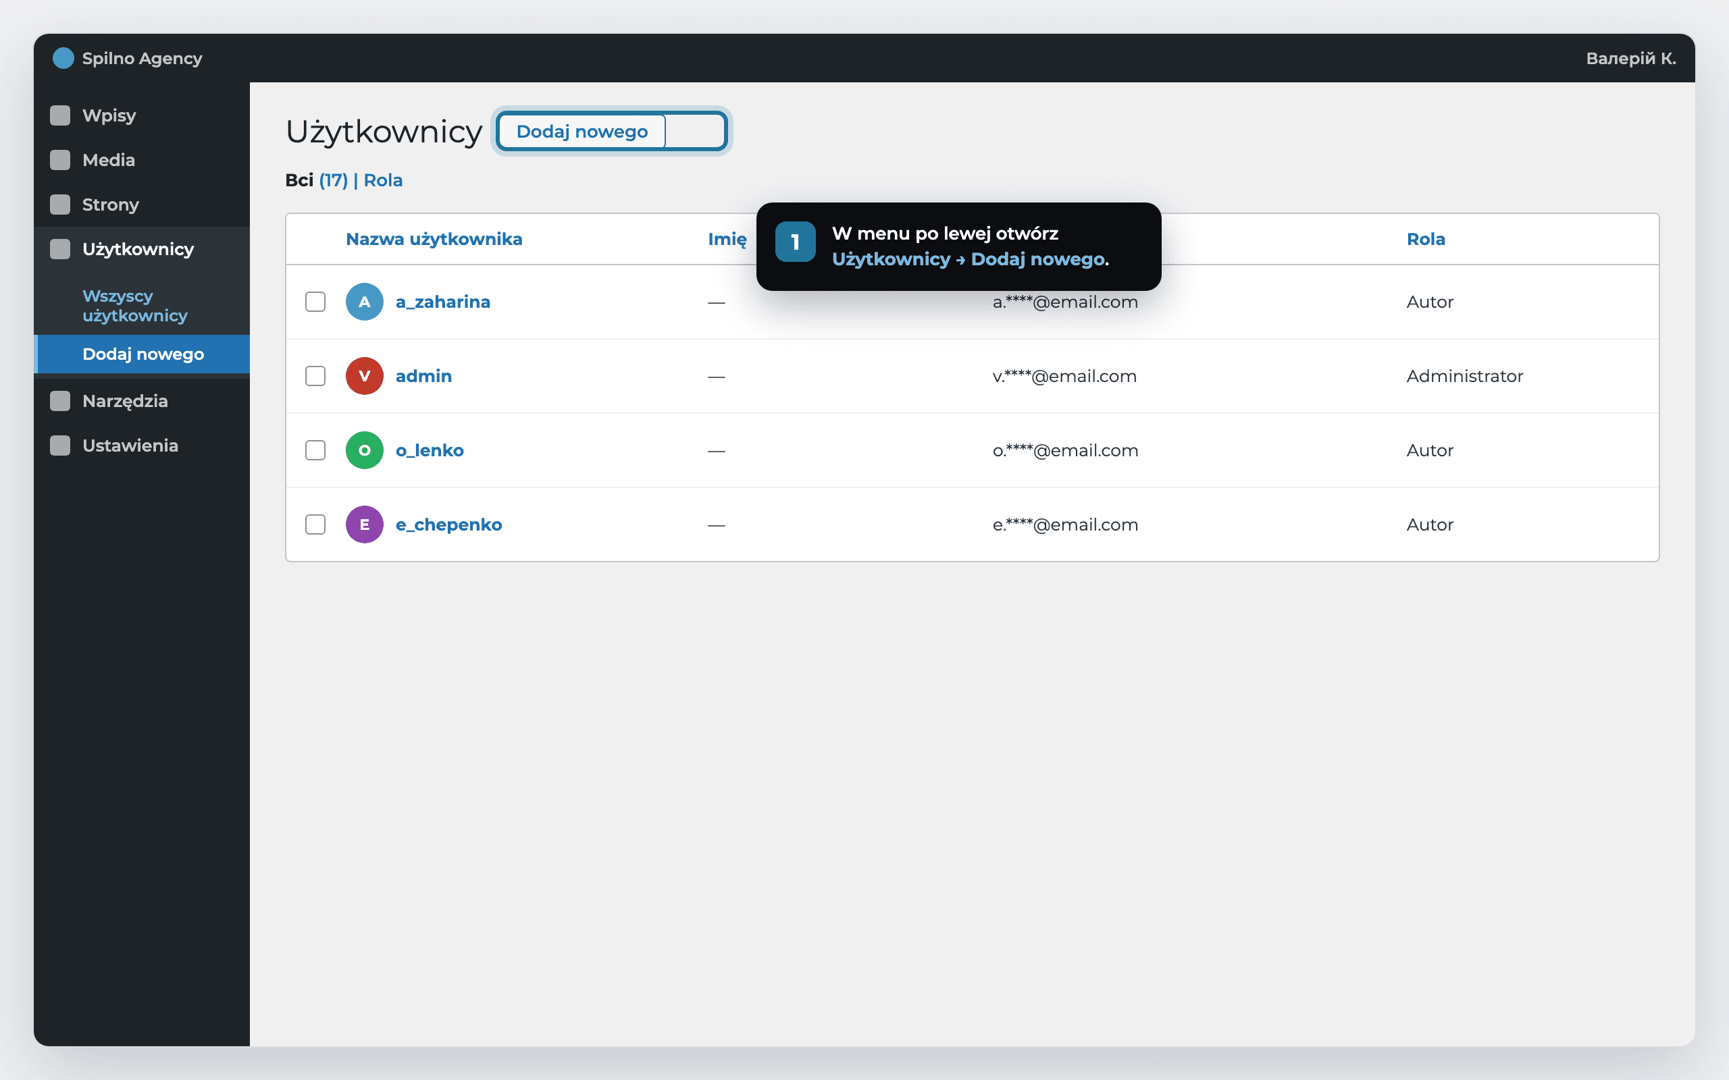
Task: Open the Narzędzia menu
Action: (x=141, y=401)
